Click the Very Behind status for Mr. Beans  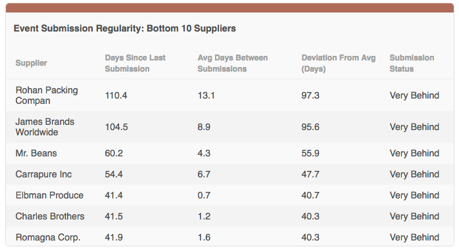click(x=414, y=153)
